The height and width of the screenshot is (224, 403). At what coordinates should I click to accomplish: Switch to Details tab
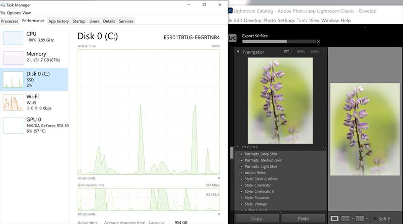tap(109, 21)
